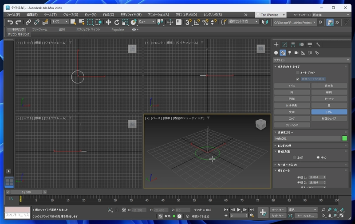
Task: Select the Bind to Space Warp tool
Action: coord(45,22)
